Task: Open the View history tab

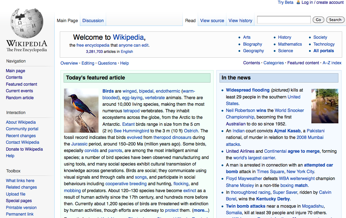Action: [x=240, y=20]
